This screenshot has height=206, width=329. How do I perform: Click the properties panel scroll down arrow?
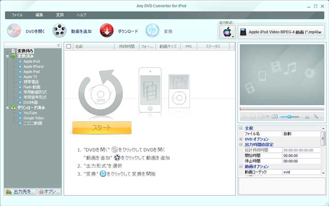[x=323, y=173]
